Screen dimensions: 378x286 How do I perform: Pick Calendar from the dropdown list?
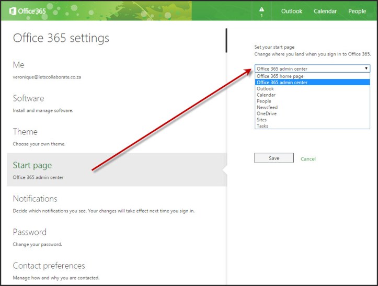tap(266, 95)
